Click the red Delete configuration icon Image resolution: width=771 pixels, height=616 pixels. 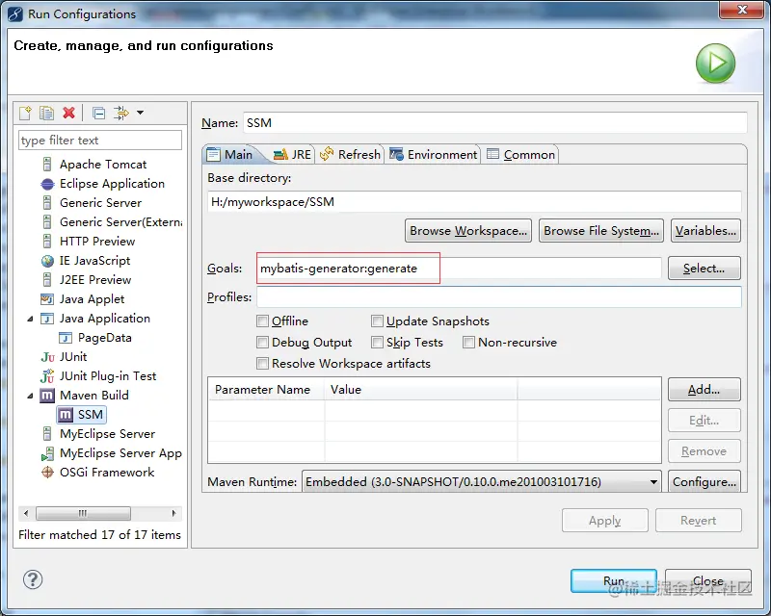(x=68, y=113)
